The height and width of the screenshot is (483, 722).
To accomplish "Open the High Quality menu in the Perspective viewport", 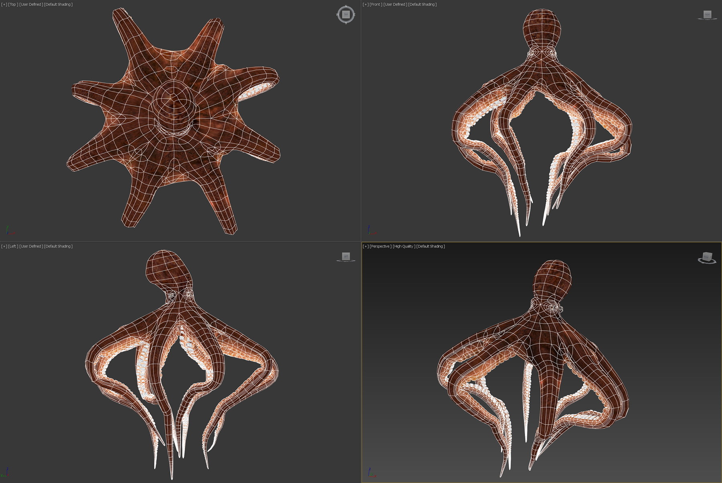I will pyautogui.click(x=403, y=247).
